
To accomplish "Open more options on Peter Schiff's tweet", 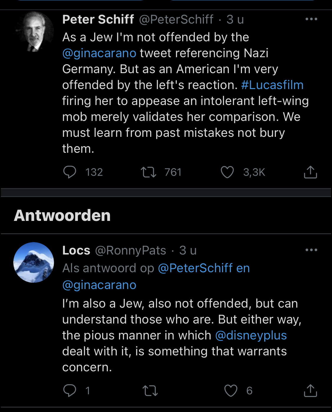I will tap(311, 19).
